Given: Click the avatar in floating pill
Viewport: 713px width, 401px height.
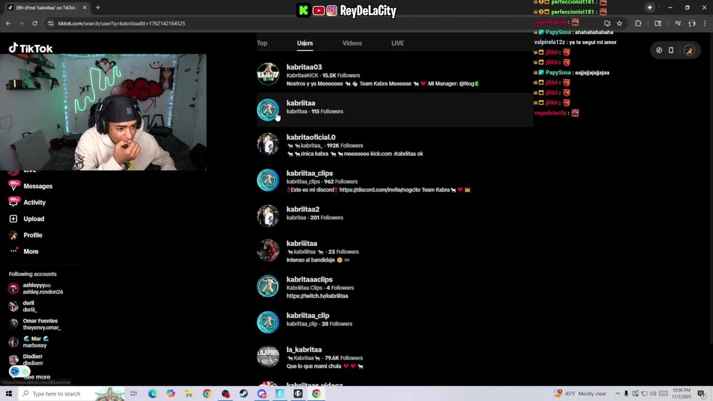Looking at the screenshot, I should (689, 50).
